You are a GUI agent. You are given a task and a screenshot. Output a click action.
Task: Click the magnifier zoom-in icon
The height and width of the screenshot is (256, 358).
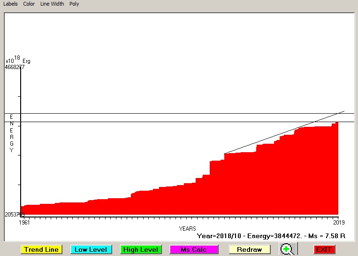(288, 249)
